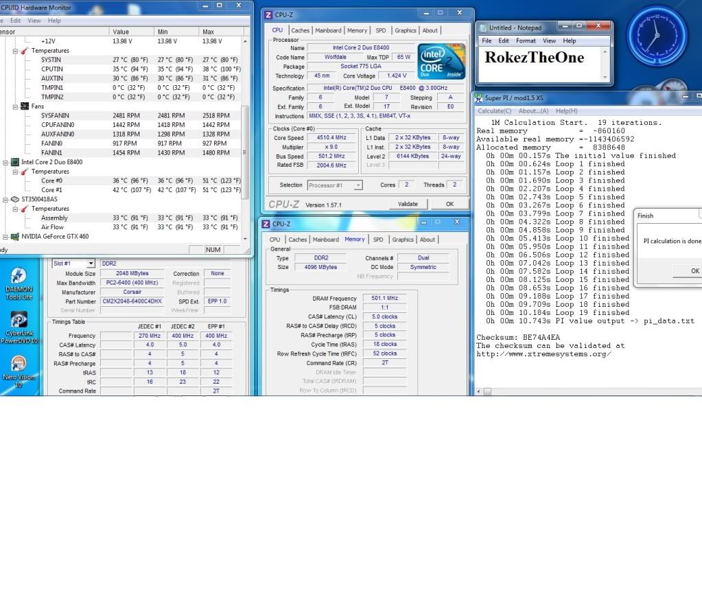This screenshot has height=615, width=702.
Task: Click the Fans icon in Hardware Monitor tree
Action: point(25,106)
